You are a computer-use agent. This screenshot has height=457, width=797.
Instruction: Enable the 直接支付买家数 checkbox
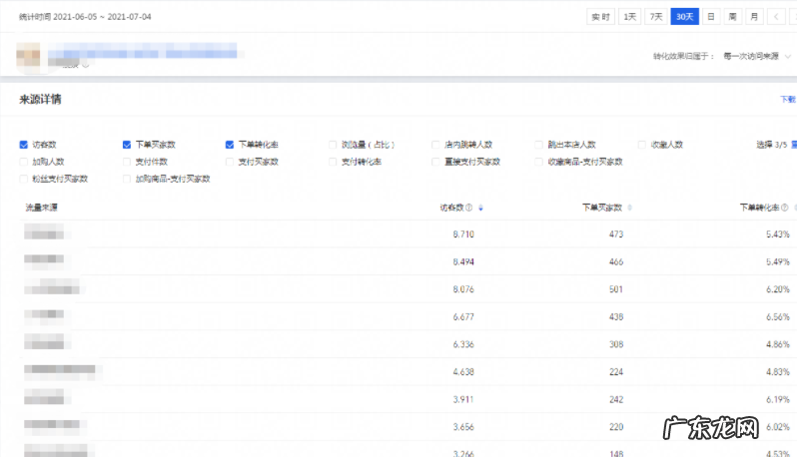coord(435,162)
